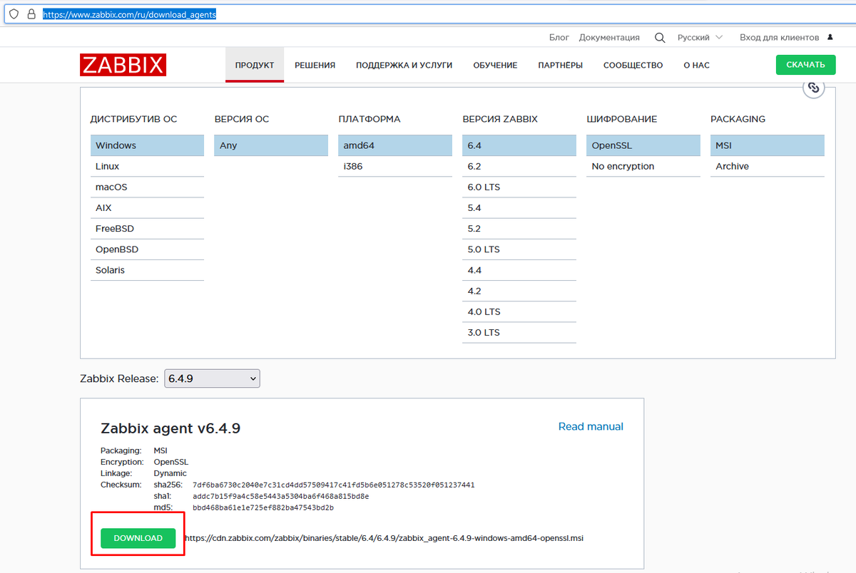
Task: Open the Русский language dropdown
Action: coord(700,37)
